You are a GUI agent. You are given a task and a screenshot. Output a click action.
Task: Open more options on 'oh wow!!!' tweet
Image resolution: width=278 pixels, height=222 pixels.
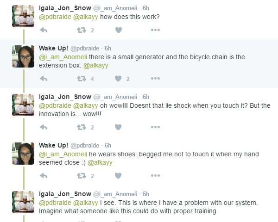[x=155, y=127]
